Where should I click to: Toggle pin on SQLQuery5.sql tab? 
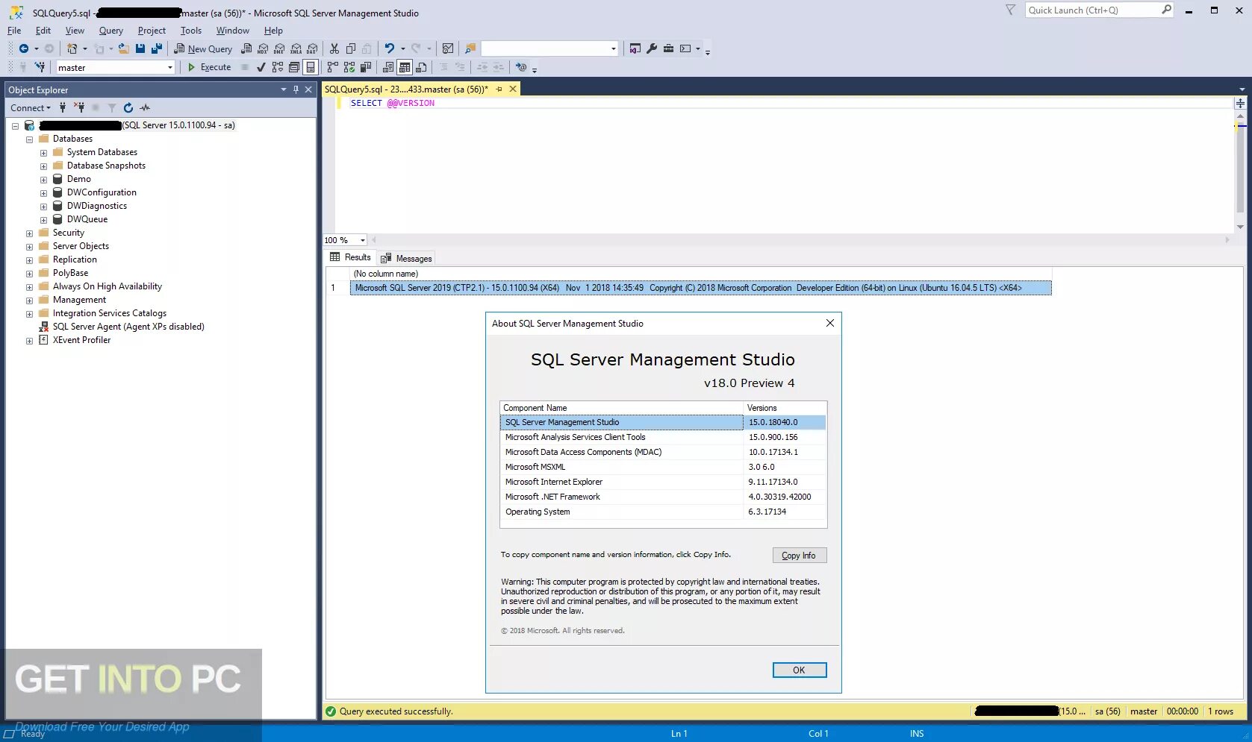pyautogui.click(x=499, y=89)
